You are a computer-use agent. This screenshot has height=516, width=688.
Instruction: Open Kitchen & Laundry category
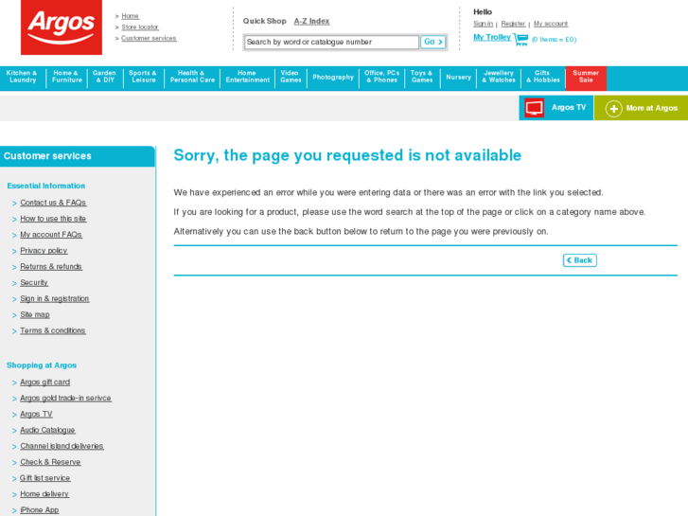click(x=23, y=77)
